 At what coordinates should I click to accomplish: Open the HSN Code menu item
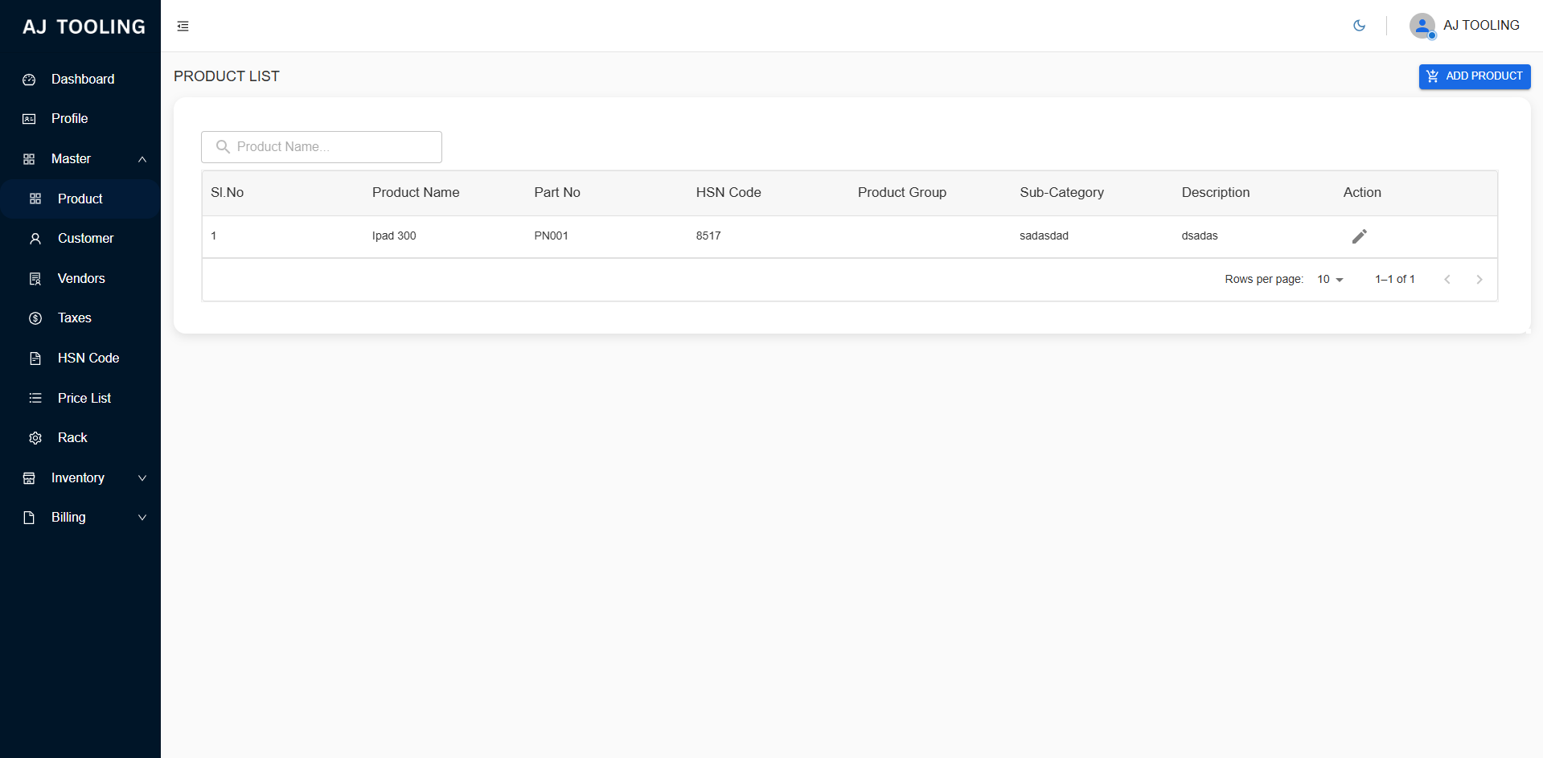pos(80,358)
